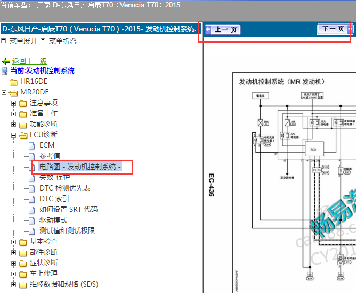The image size is (356, 293).
Task: Click the ECU诊断 open folder icon
Action: coord(23,135)
